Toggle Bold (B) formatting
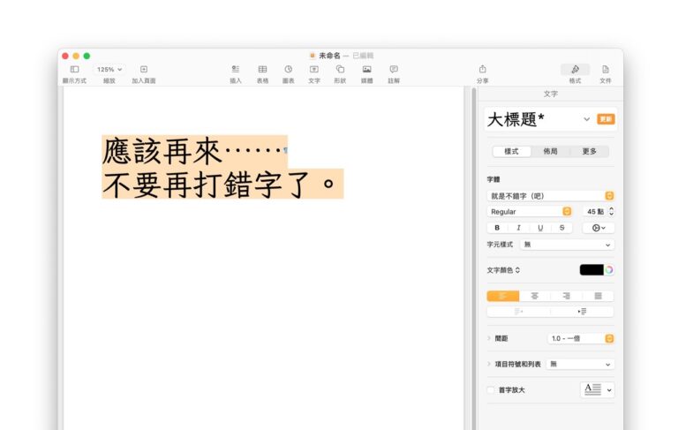The height and width of the screenshot is (430, 678). [497, 228]
